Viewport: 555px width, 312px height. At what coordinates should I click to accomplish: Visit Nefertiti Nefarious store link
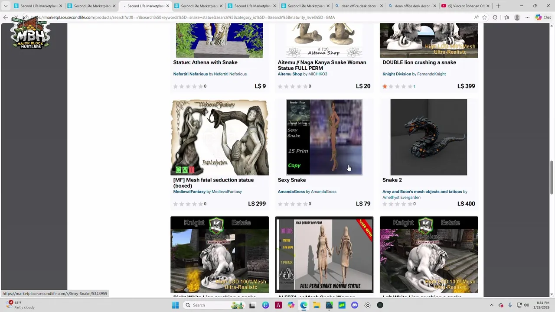click(190, 74)
